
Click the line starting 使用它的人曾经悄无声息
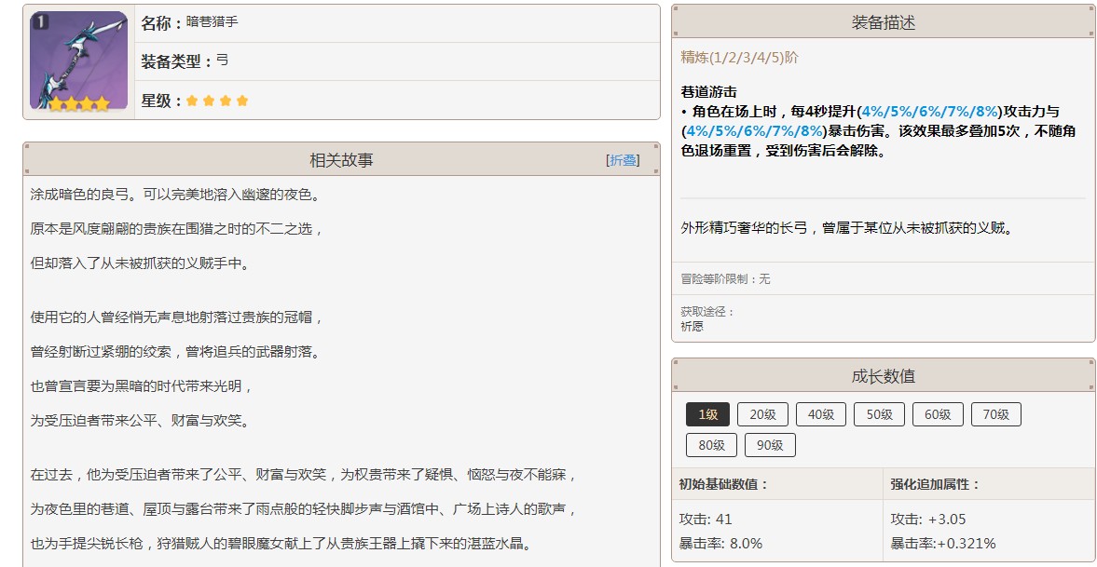click(176, 317)
